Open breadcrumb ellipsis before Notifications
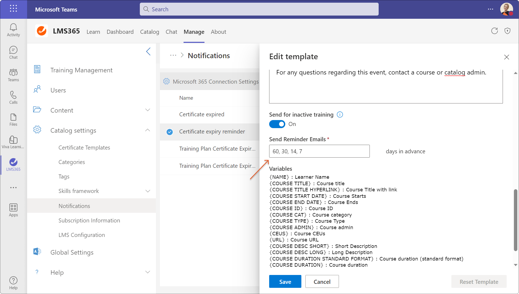Image resolution: width=519 pixels, height=294 pixels. [173, 55]
